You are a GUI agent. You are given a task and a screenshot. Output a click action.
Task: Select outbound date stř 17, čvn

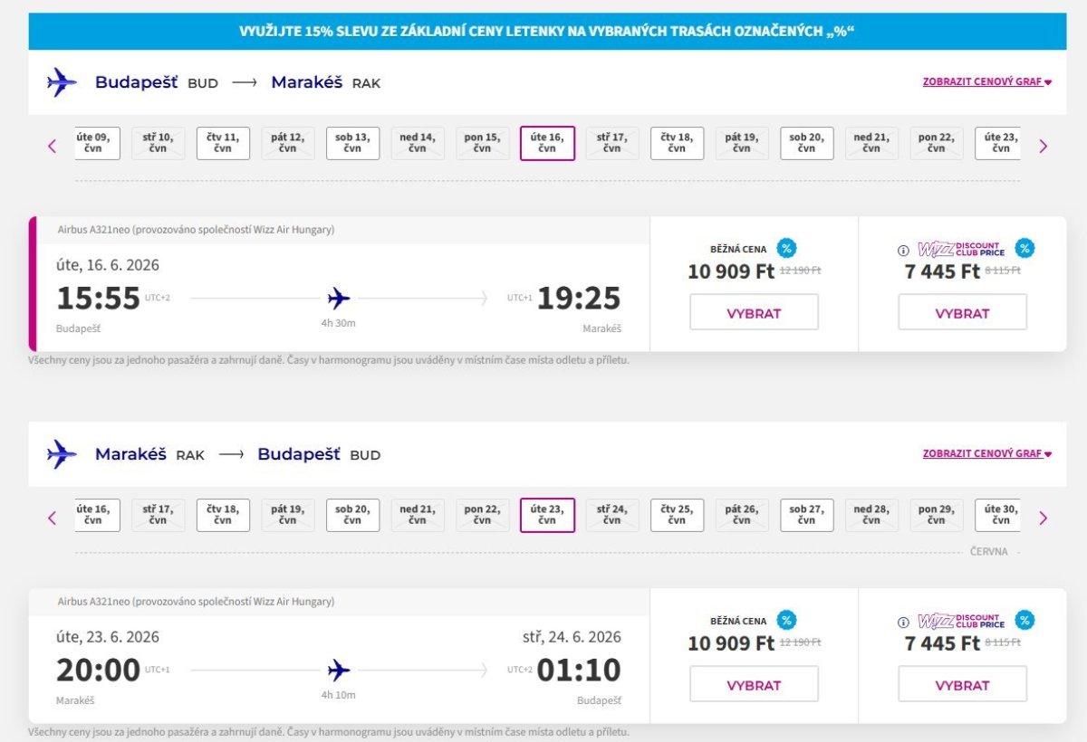[x=612, y=143]
